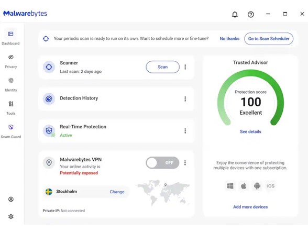Open the help question mark icon
Screen dimensions: 308x231
pyautogui.click(x=250, y=14)
